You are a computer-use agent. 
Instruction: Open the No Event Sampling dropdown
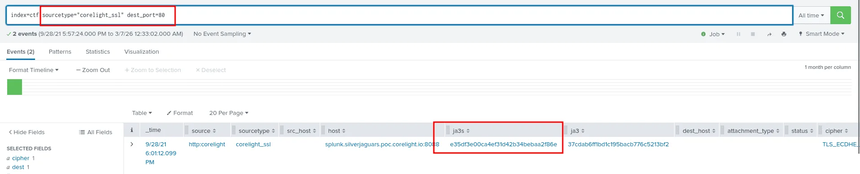(222, 34)
